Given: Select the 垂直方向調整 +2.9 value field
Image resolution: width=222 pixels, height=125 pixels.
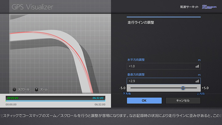Looking at the screenshot, I should pos(160,81).
